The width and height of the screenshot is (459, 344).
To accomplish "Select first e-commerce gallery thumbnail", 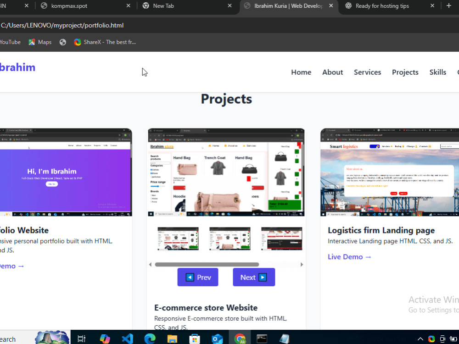I will click(x=178, y=239).
